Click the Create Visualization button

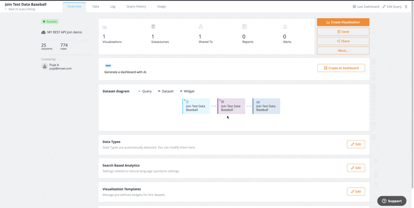pos(343,22)
